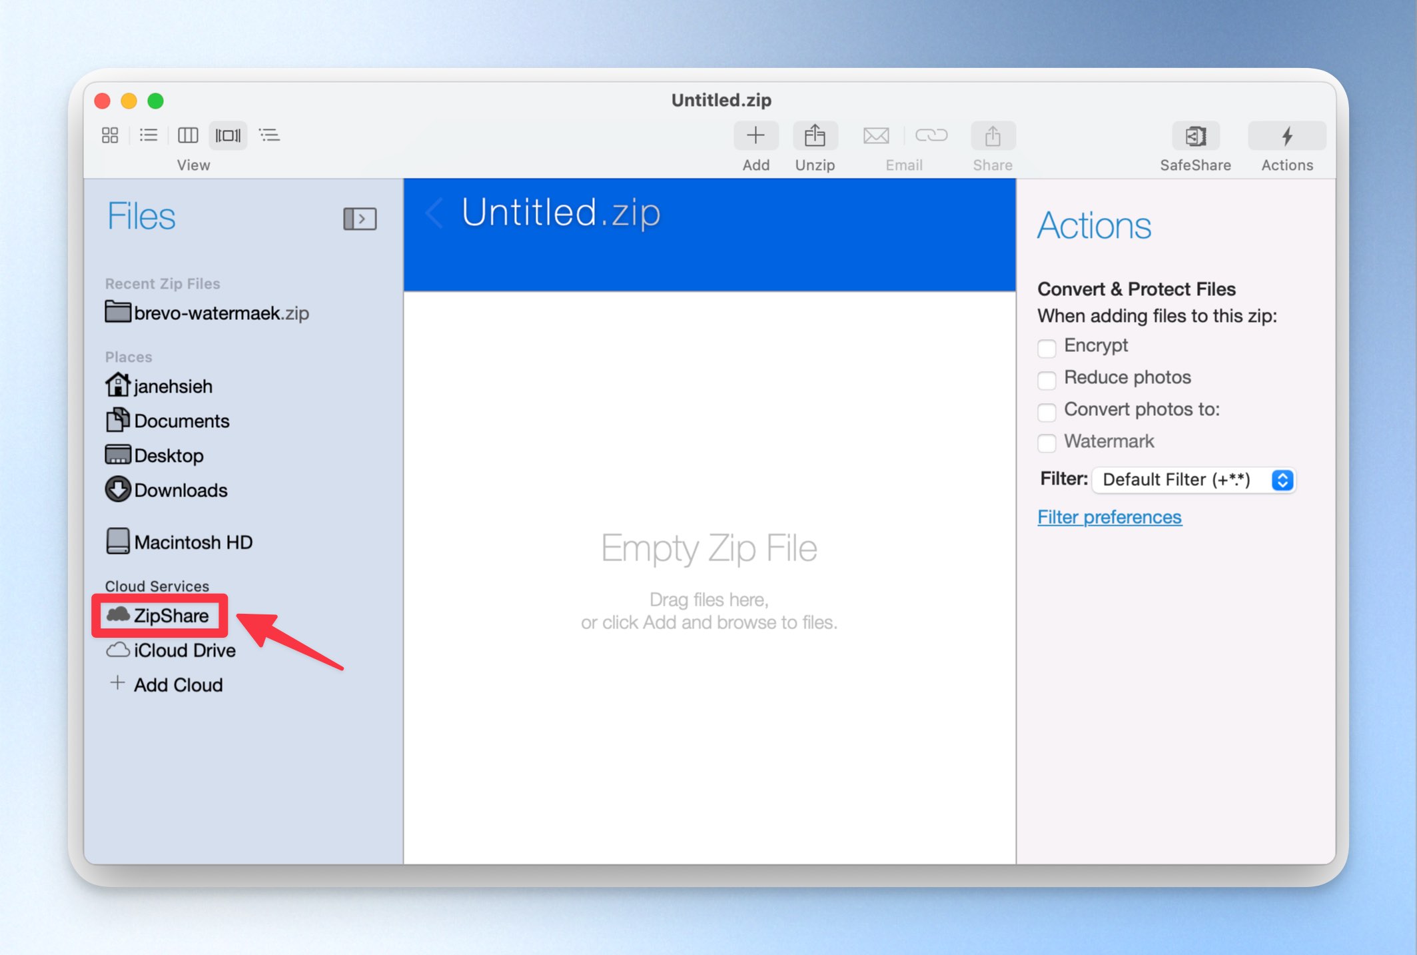Enable the Encrypt checkbox
The image size is (1417, 955).
[1047, 347]
